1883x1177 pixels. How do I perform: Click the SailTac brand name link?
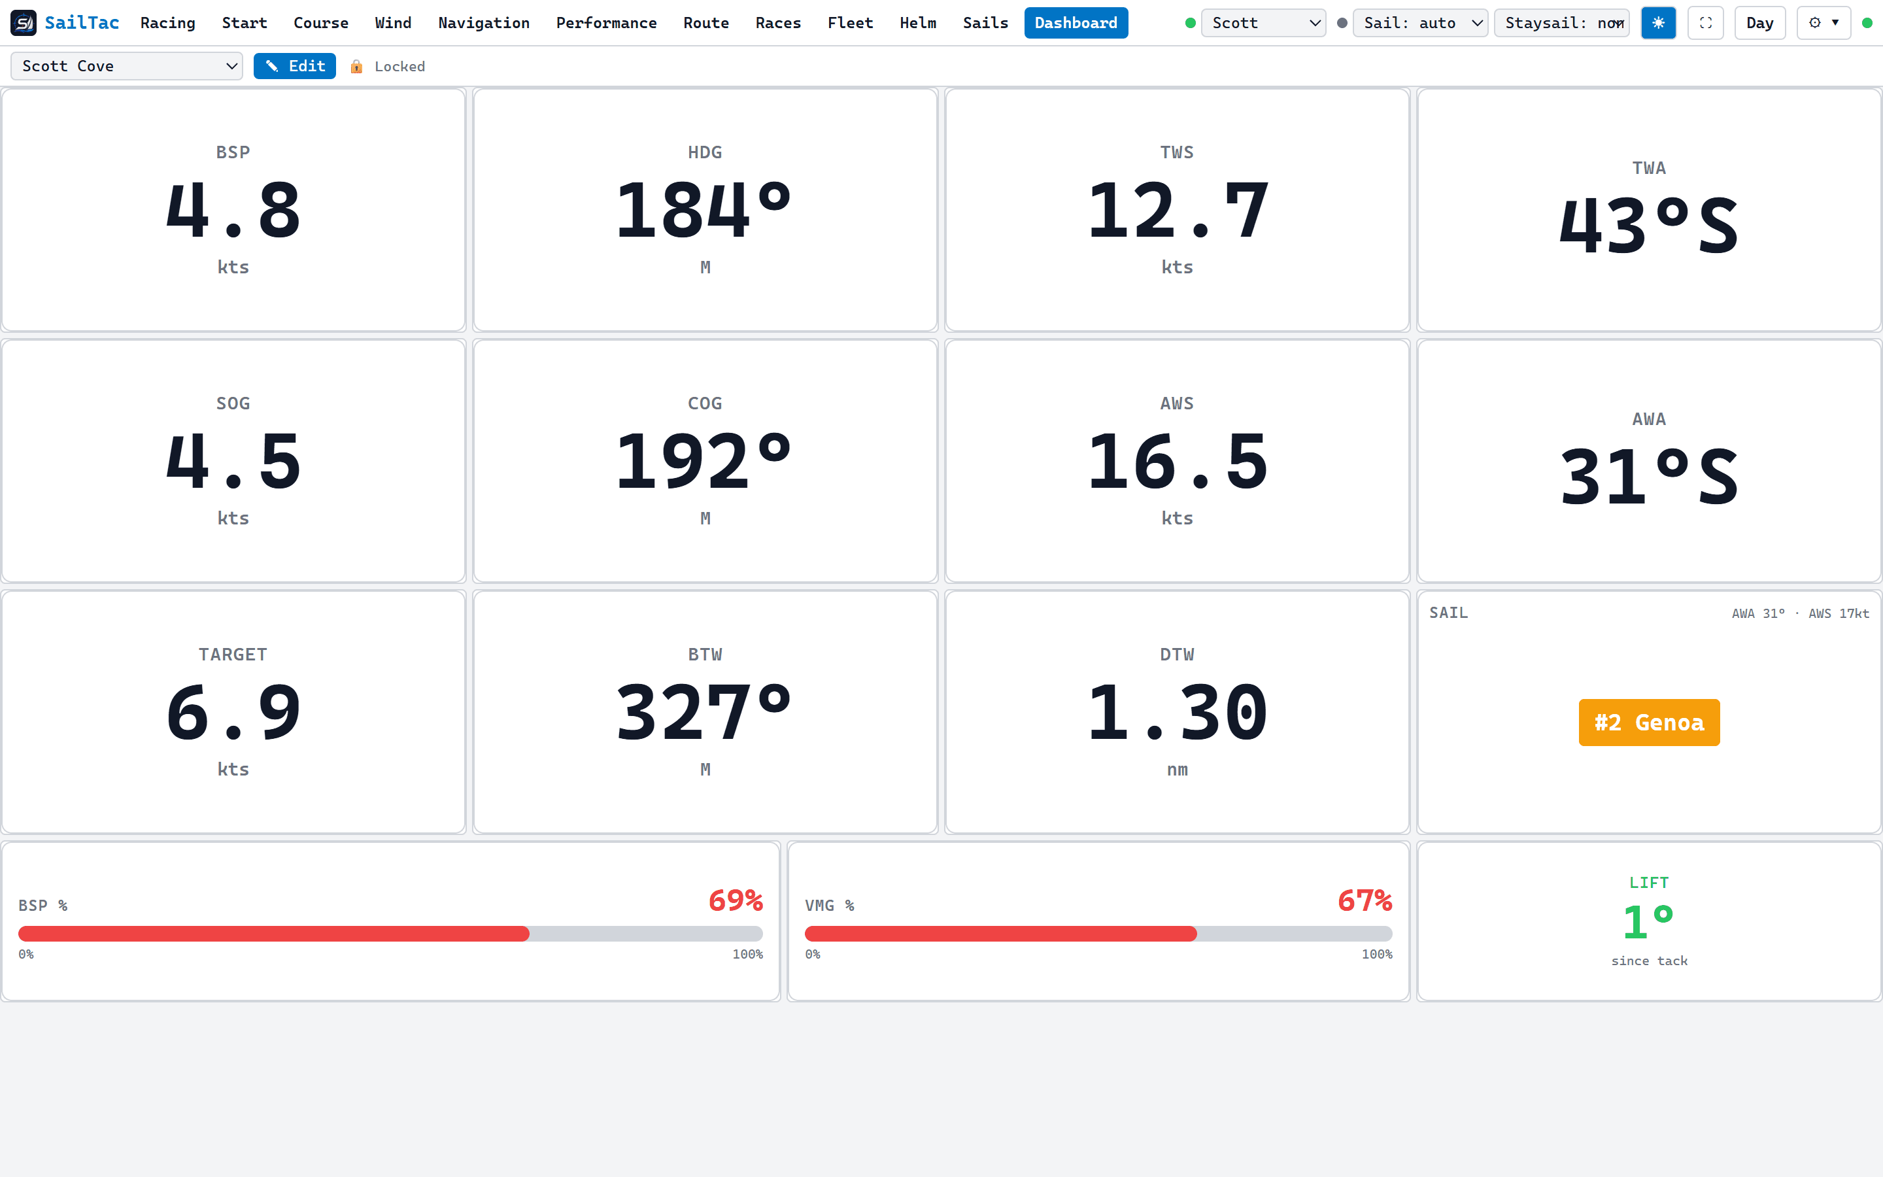[x=82, y=23]
